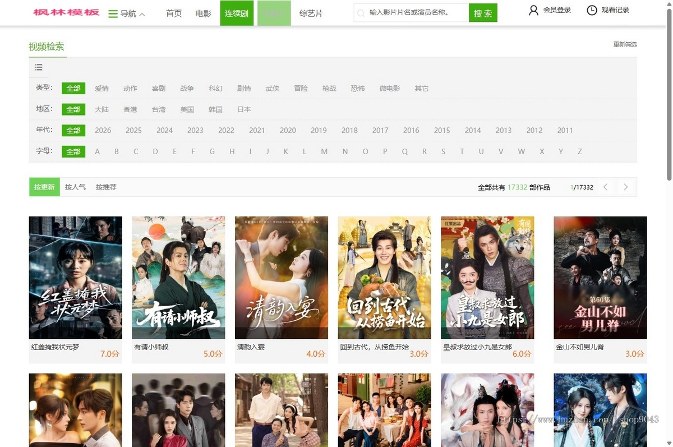Click the magnifier icon in search box

coord(361,13)
